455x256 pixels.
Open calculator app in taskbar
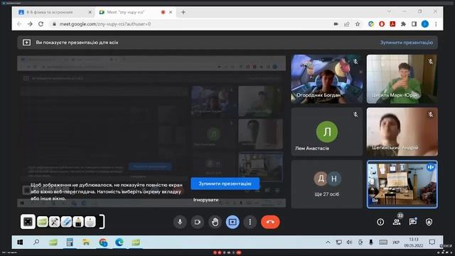[70, 242]
